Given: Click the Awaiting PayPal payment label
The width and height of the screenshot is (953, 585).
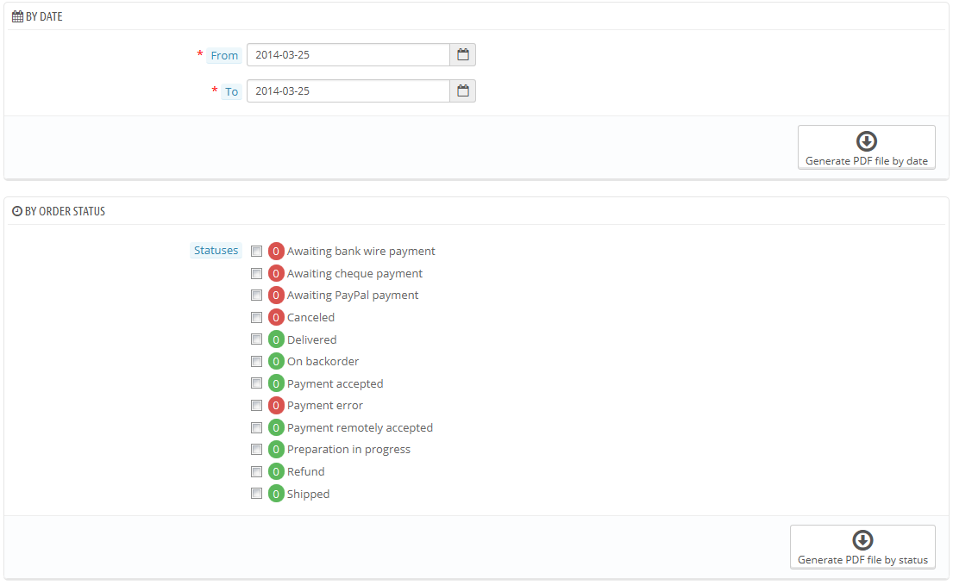Looking at the screenshot, I should 353,296.
